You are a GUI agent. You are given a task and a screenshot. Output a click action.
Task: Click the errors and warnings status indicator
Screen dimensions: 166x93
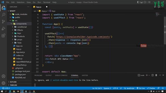6,88
